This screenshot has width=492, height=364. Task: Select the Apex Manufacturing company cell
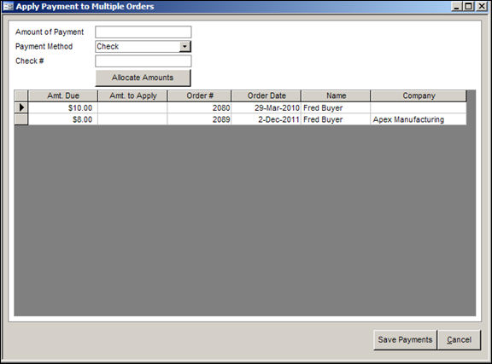point(419,119)
